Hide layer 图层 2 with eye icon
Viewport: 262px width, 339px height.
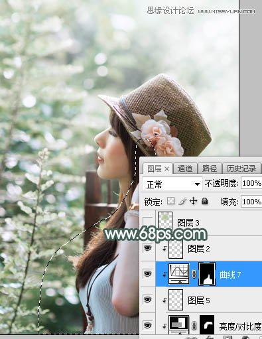pos(147,248)
